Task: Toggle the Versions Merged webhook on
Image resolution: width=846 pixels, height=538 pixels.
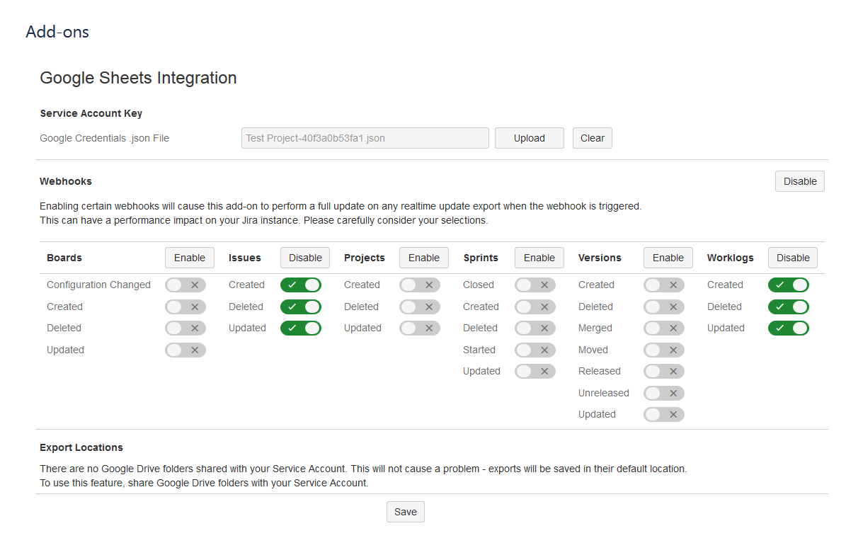Action: pos(663,328)
